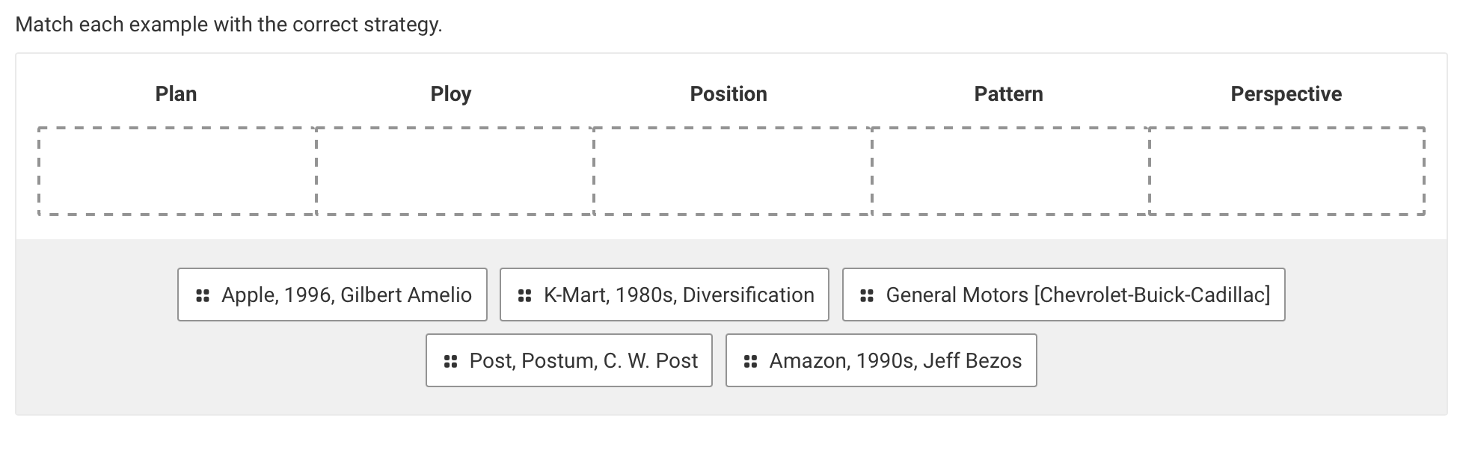Click the drag handle on Post chip
Viewport: 1460px width, 453px height.
(x=450, y=361)
